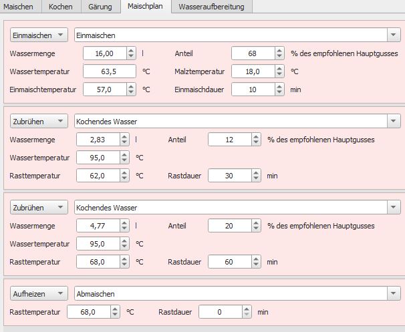405x332 pixels.
Task: Open the Kochen tab
Action: (x=61, y=7)
